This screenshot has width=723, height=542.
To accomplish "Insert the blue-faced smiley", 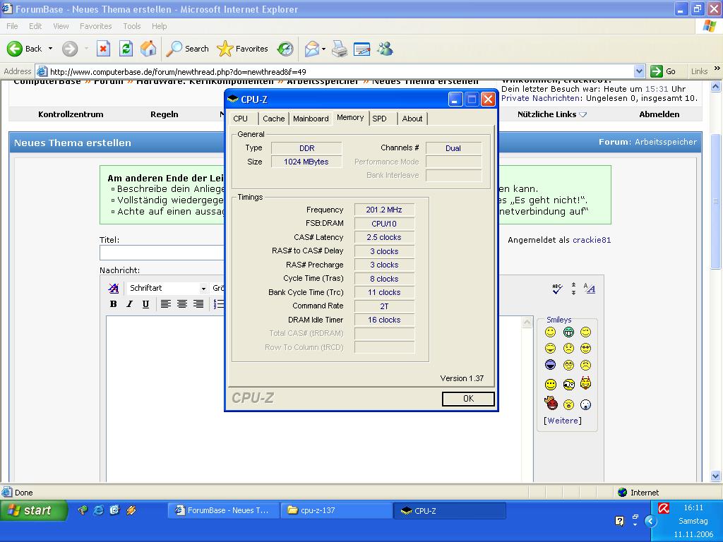I will click(x=550, y=365).
